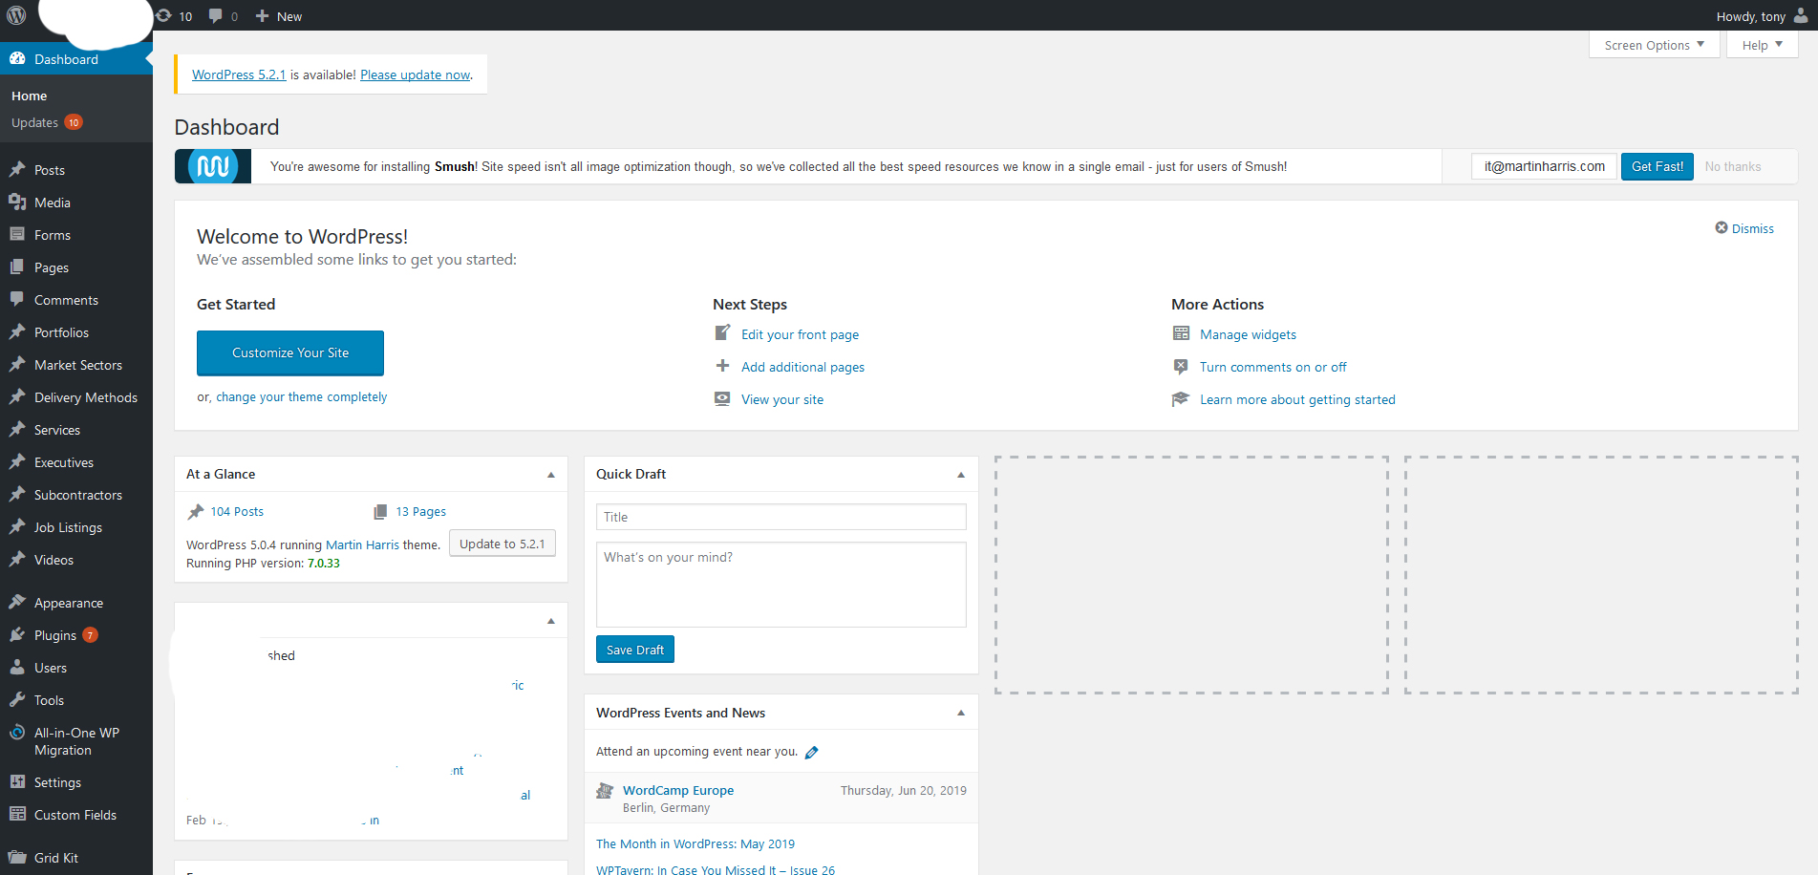Click Customize Your Site button
The image size is (1818, 875).
tap(290, 352)
